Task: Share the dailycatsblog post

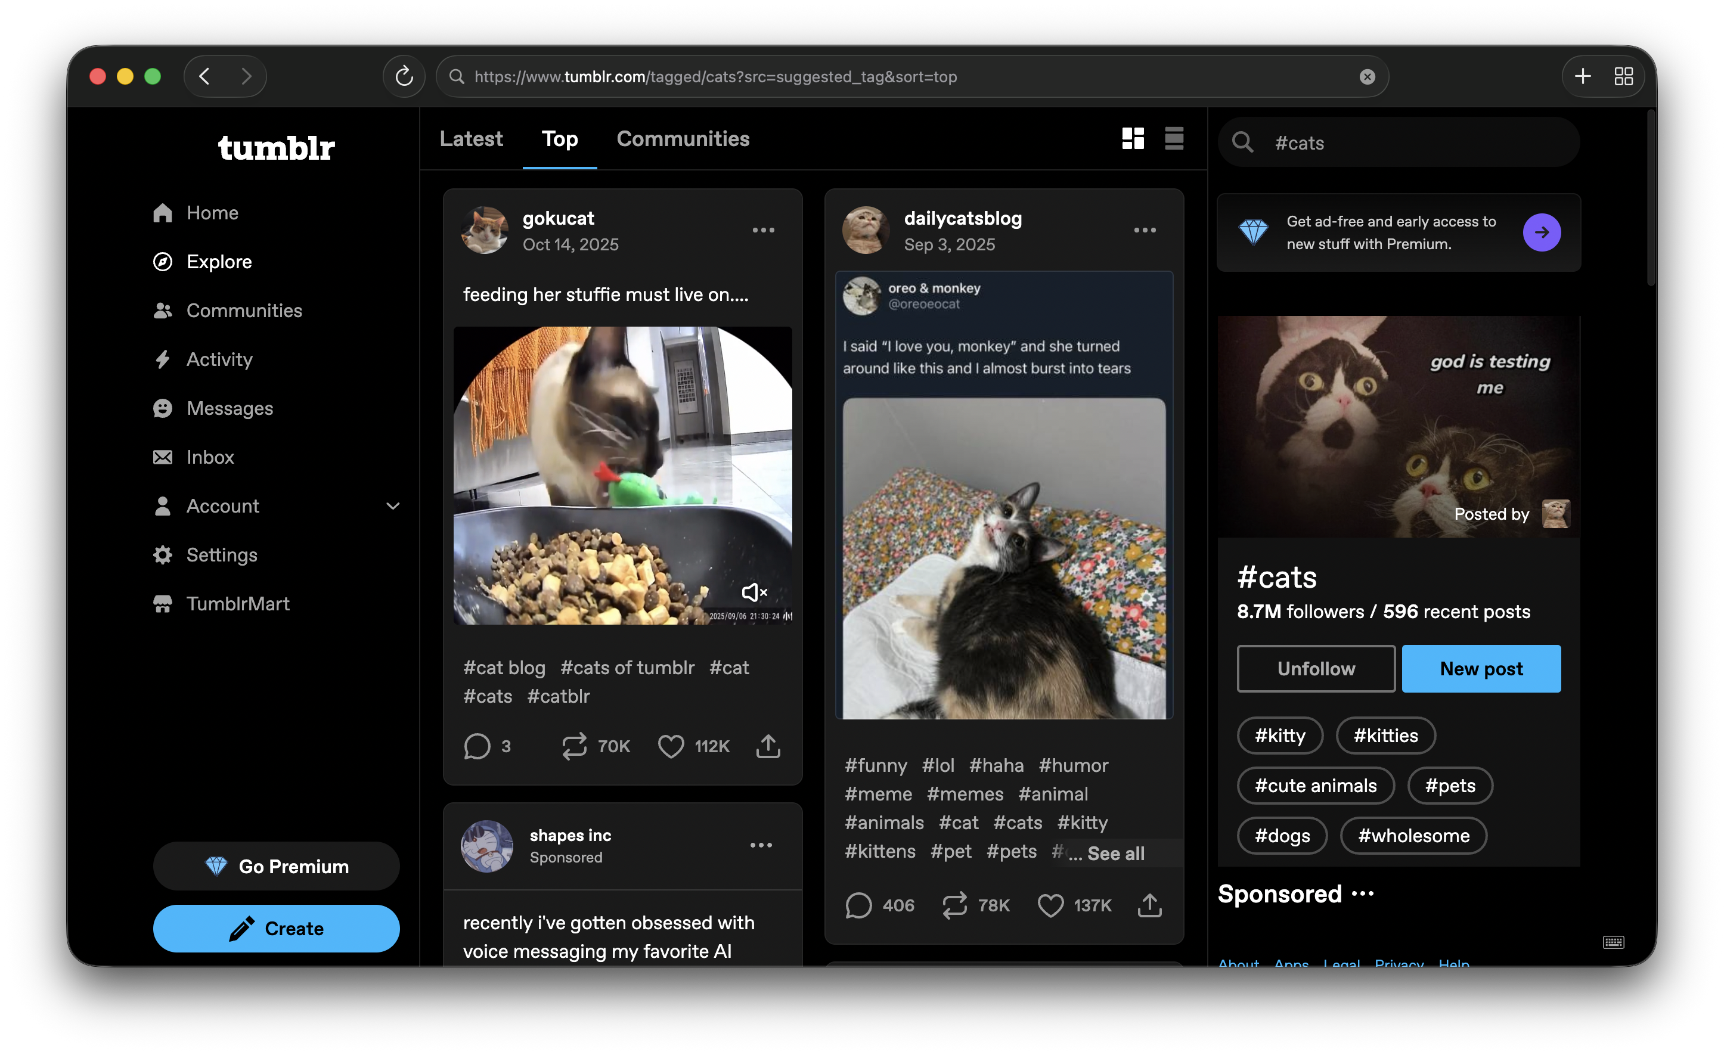Action: 1149,905
